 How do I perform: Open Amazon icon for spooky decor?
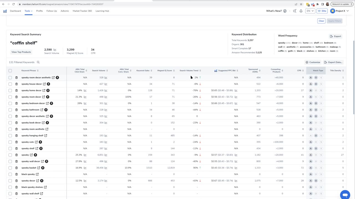point(42,181)
